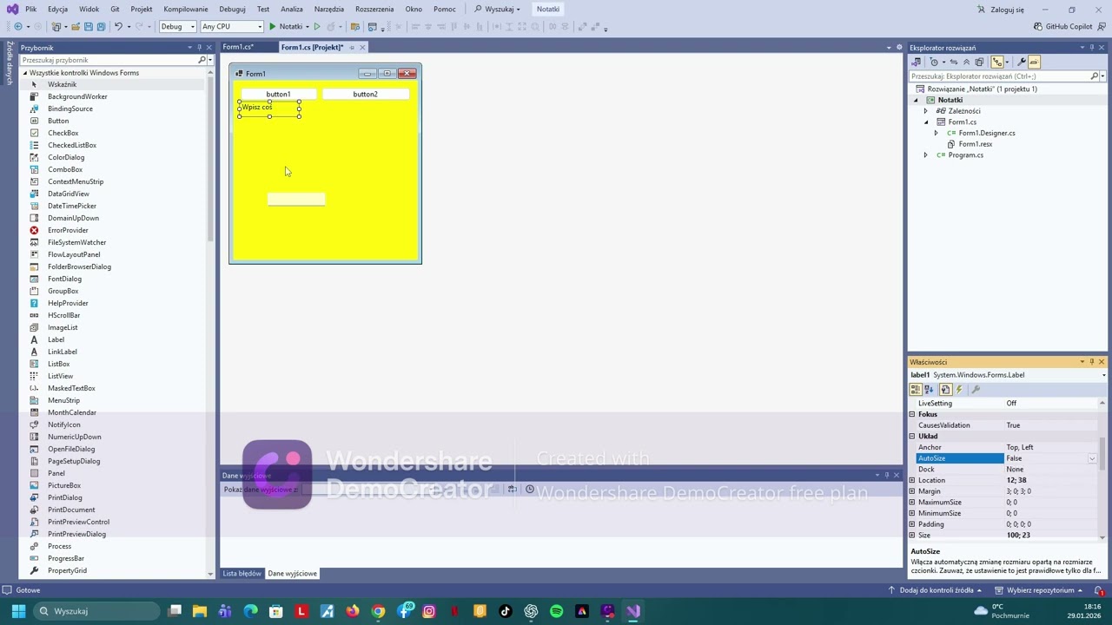This screenshot has height=625, width=1112.
Task: Open Solution Explorer properties wrench icon
Action: click(1022, 62)
